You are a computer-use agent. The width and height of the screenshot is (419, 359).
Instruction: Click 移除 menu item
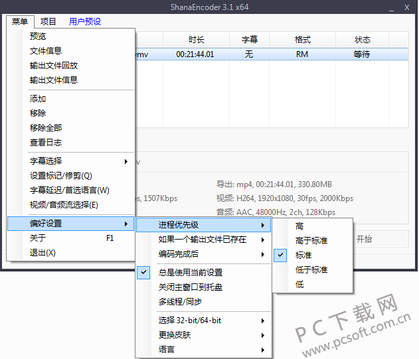click(71, 113)
